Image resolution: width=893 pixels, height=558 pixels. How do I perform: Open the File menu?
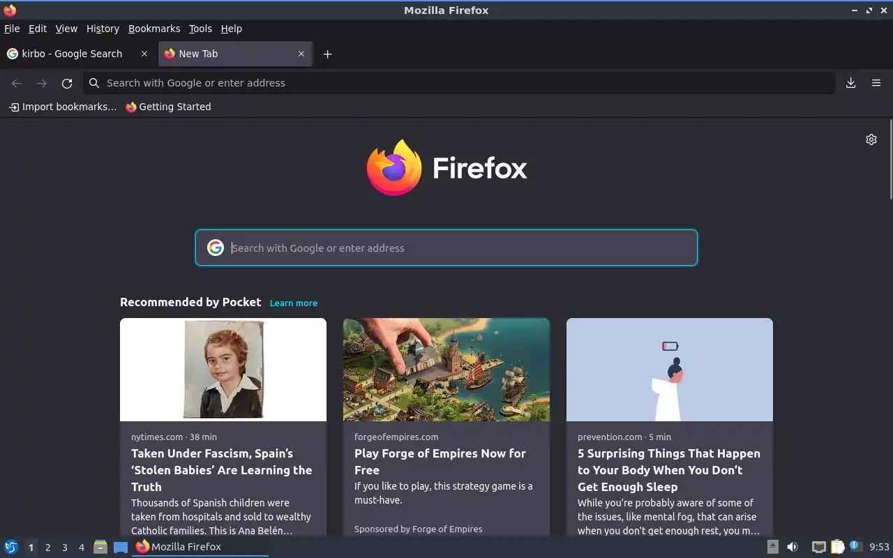(x=12, y=29)
